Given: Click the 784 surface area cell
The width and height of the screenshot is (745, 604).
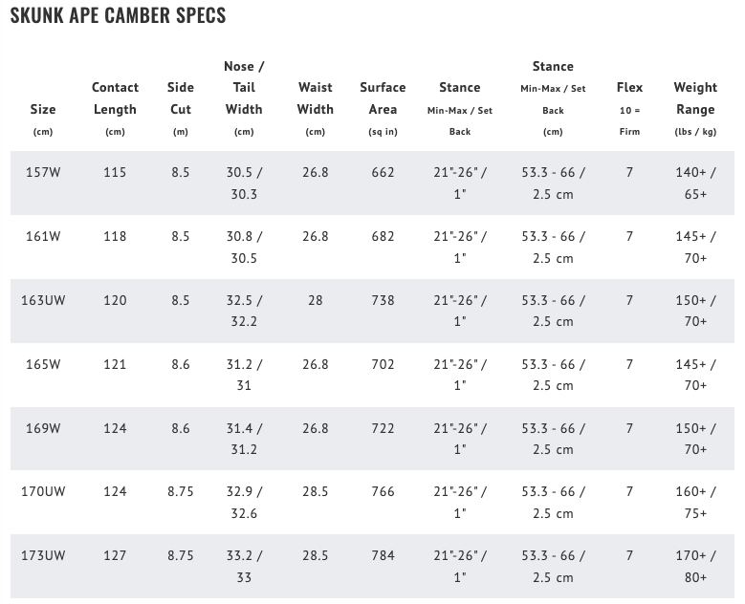Looking at the screenshot, I should [383, 555].
